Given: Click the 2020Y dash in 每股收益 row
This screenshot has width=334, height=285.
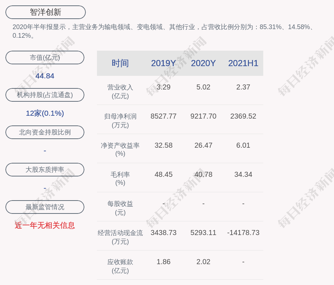Looking at the screenshot, I should pyautogui.click(x=203, y=203).
